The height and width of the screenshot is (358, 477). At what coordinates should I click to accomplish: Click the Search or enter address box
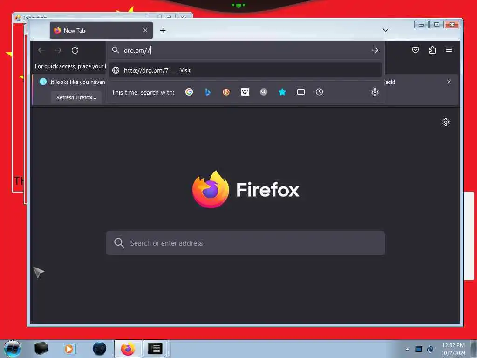[245, 243]
